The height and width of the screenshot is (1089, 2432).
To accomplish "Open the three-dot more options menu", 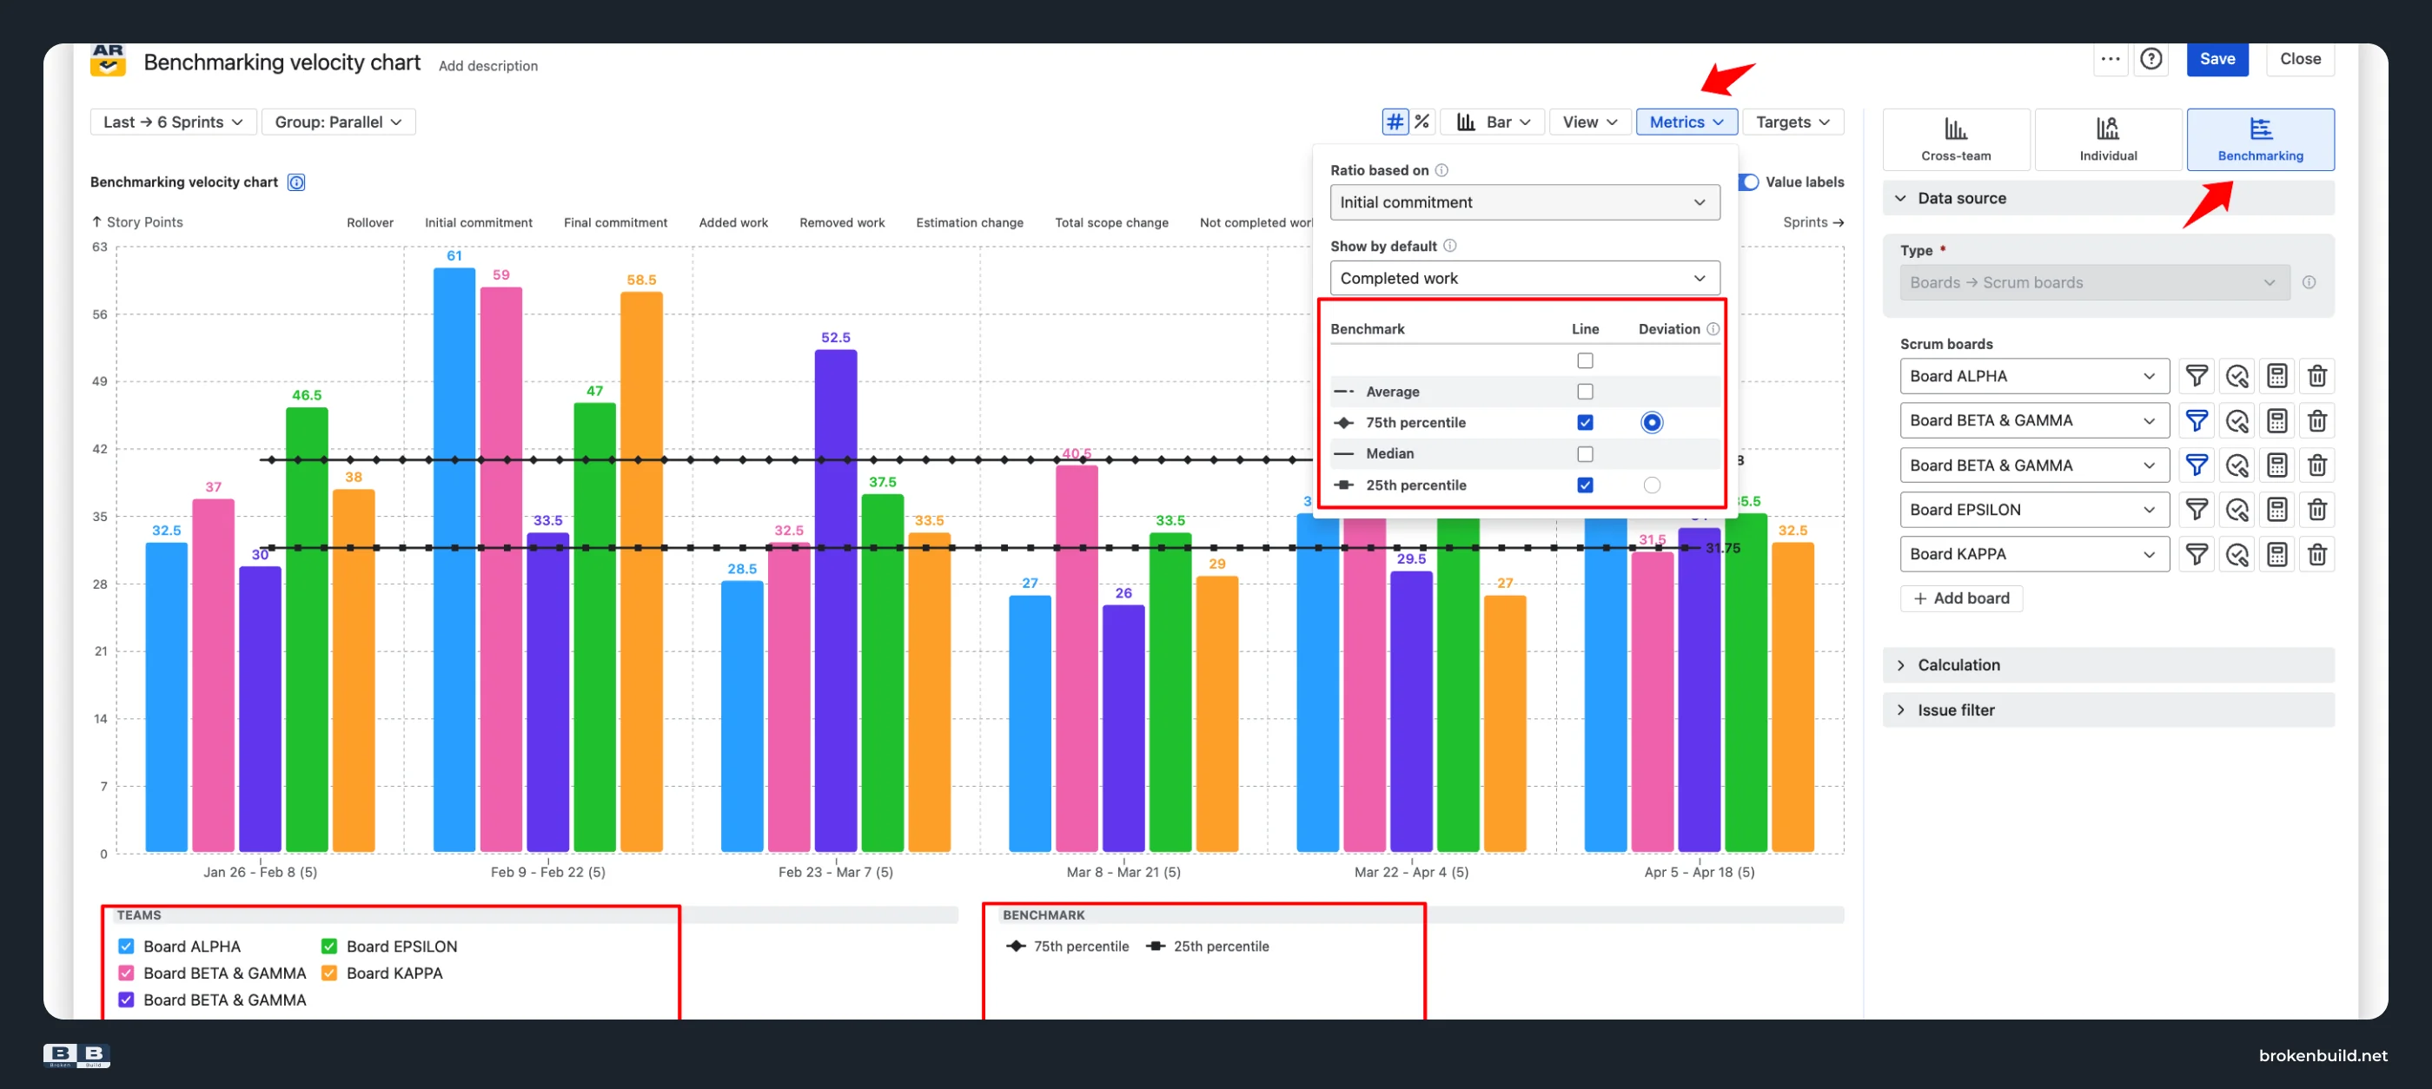I will click(x=2110, y=58).
